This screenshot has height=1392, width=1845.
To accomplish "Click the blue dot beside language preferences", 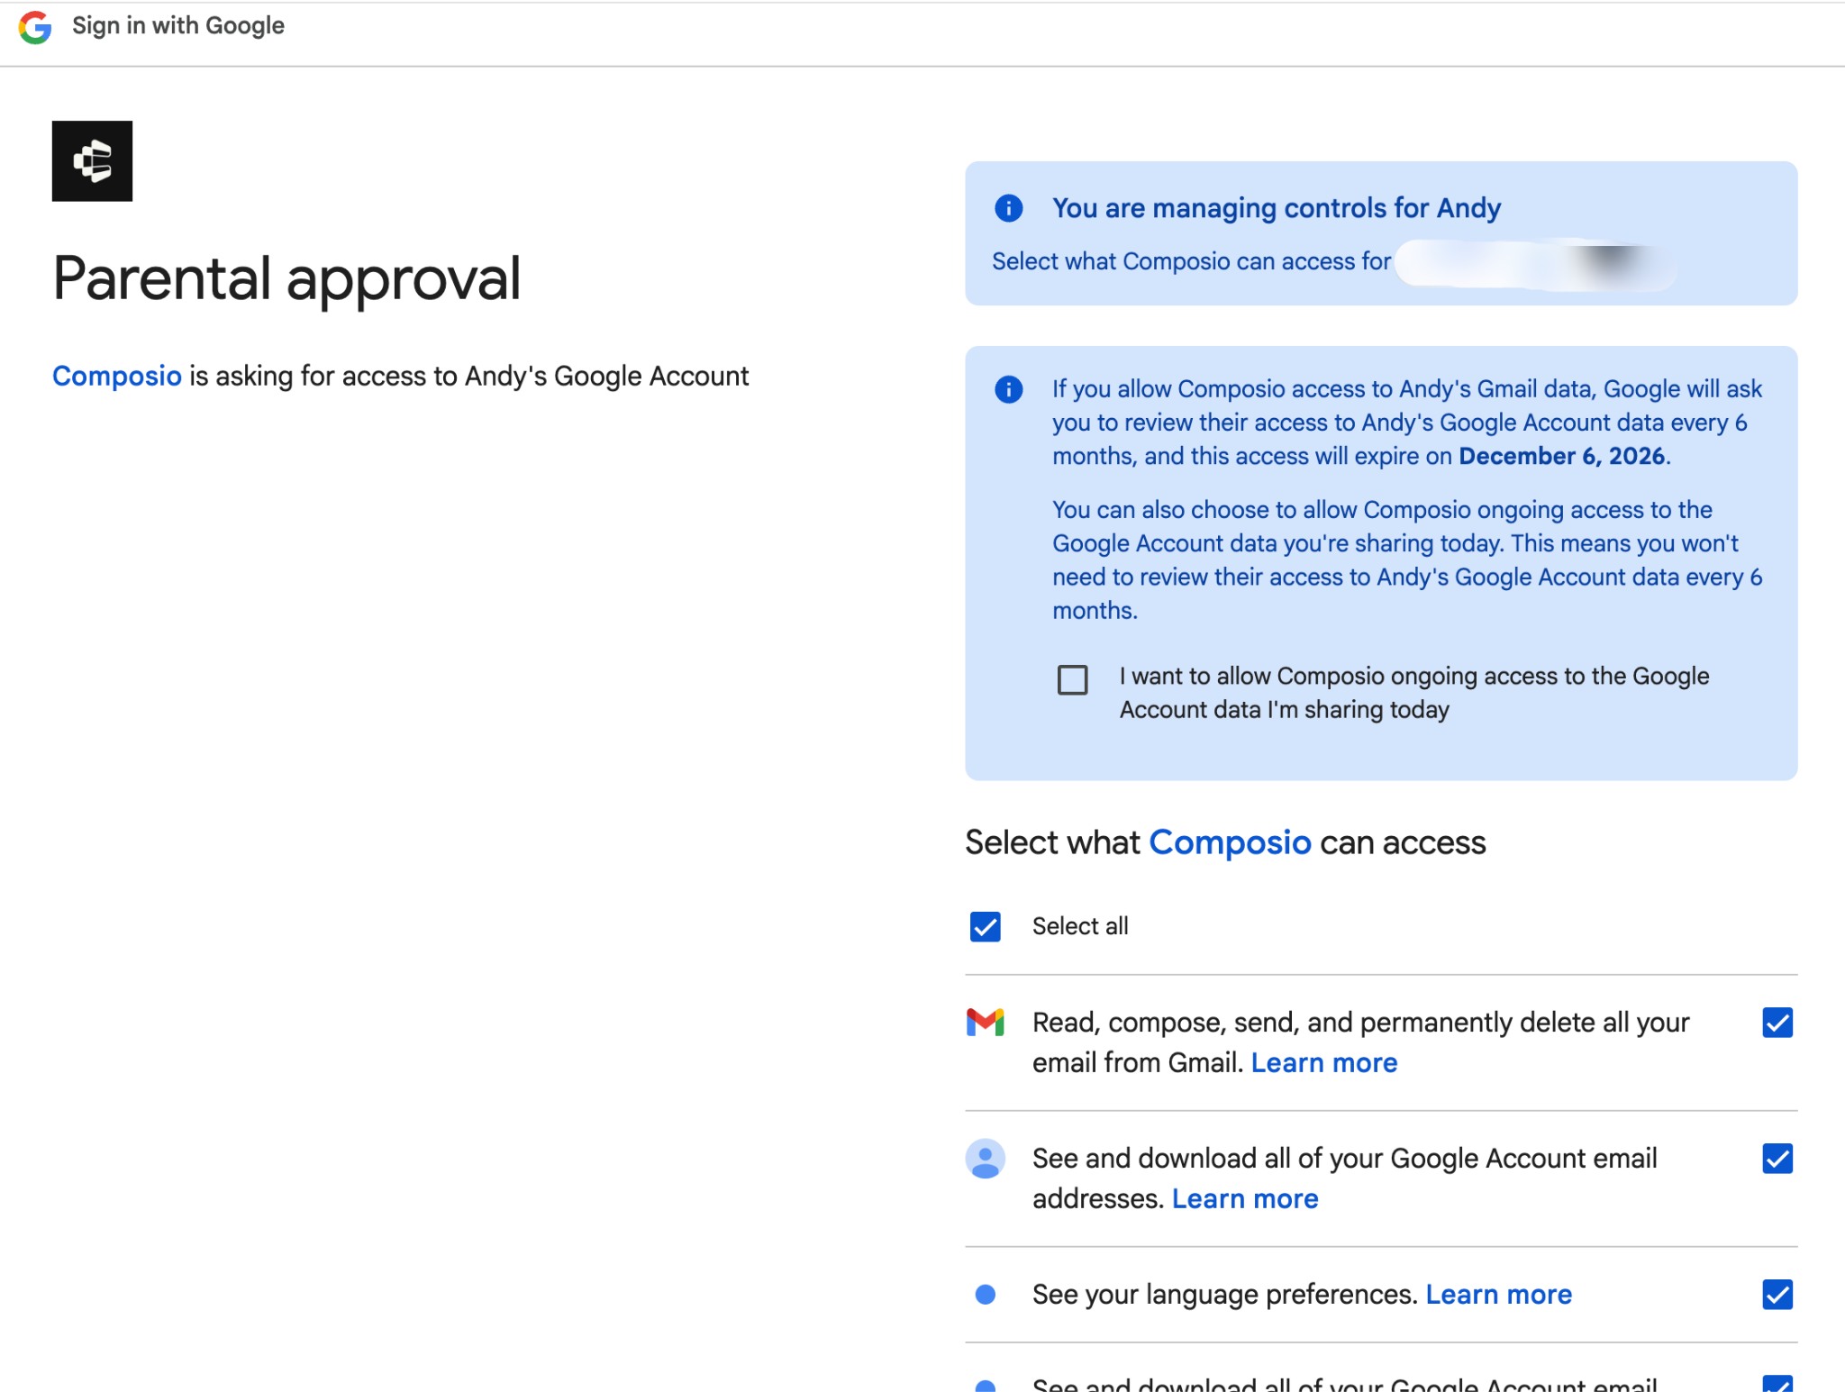I will pyautogui.click(x=986, y=1295).
